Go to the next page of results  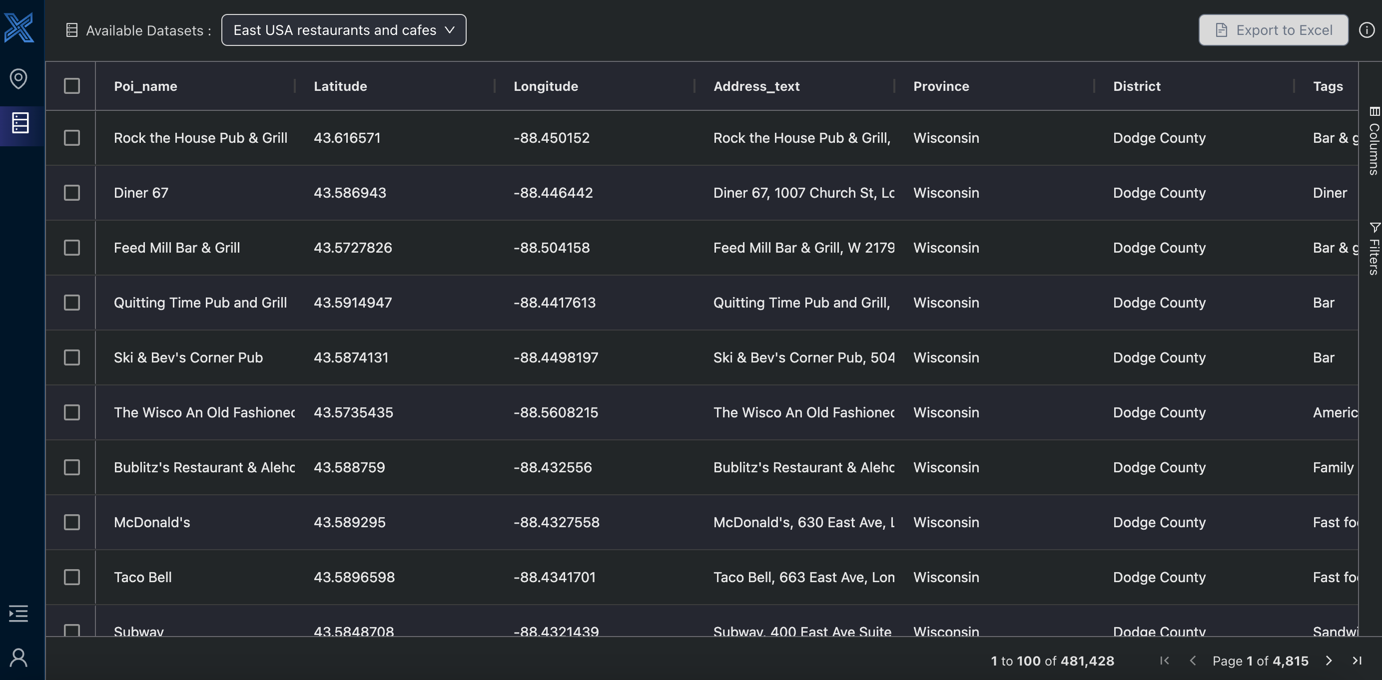(x=1330, y=661)
